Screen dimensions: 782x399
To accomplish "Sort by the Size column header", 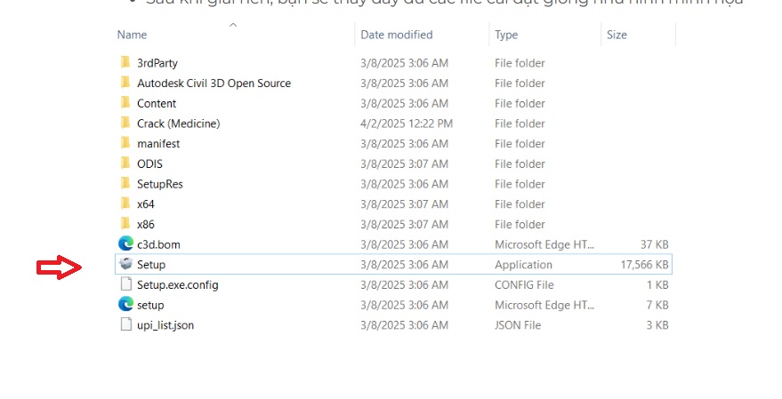I will [617, 35].
